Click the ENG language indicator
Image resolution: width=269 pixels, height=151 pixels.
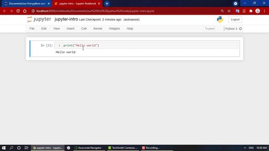(251, 148)
